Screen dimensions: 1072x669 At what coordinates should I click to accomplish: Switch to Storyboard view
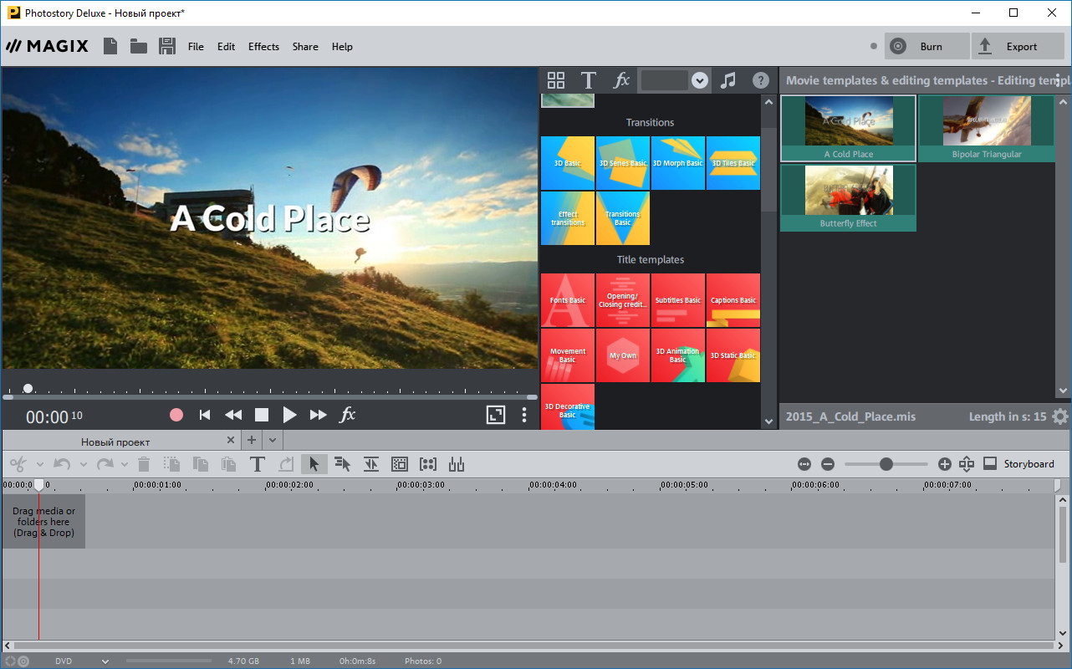coord(1018,464)
